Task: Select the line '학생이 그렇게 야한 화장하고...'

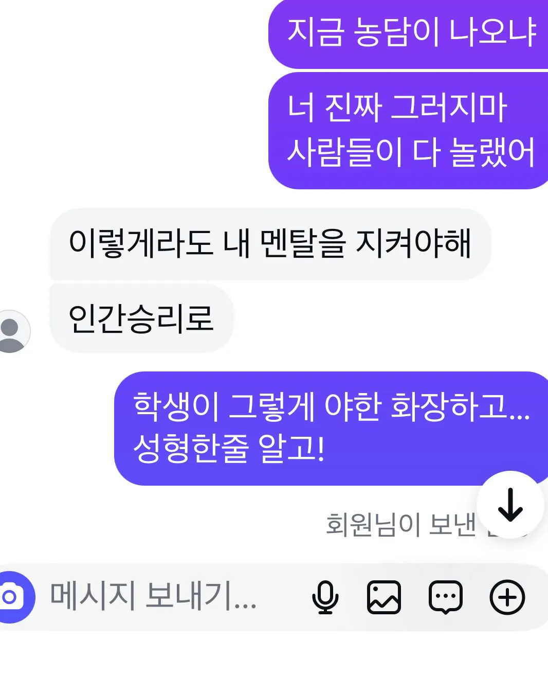Action: click(x=331, y=406)
